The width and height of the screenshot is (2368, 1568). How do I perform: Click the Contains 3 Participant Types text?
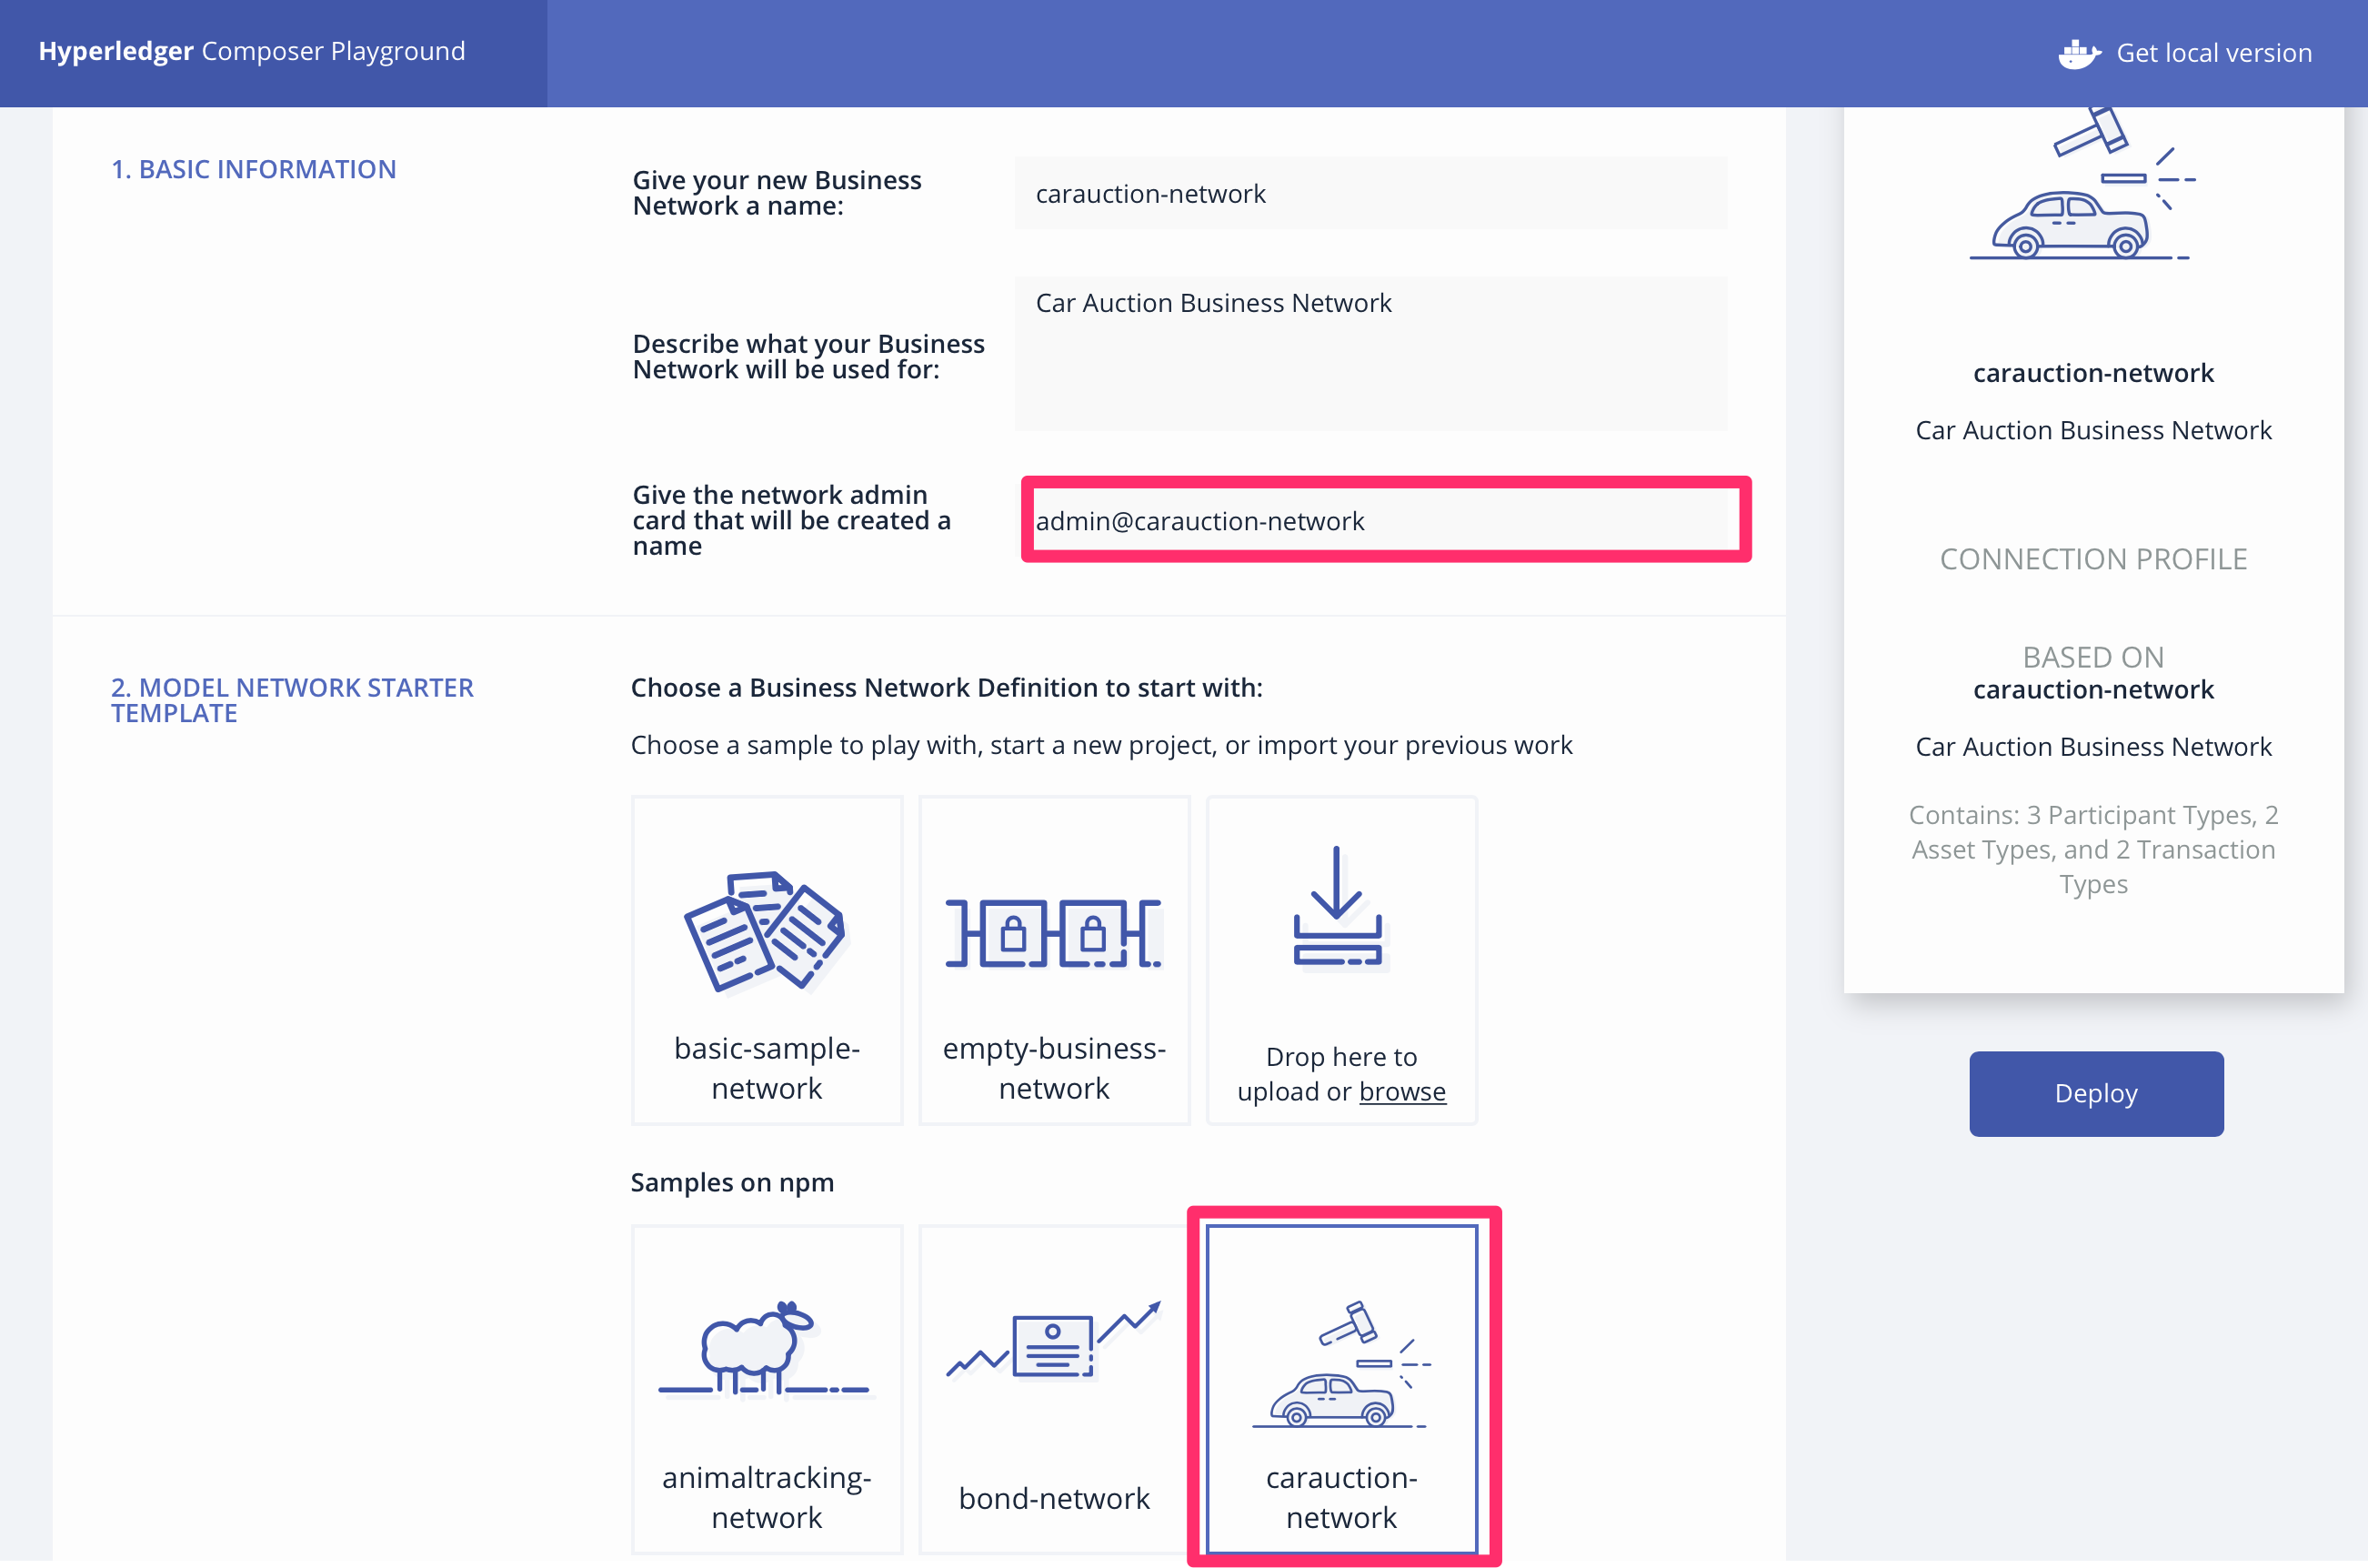(x=2093, y=849)
